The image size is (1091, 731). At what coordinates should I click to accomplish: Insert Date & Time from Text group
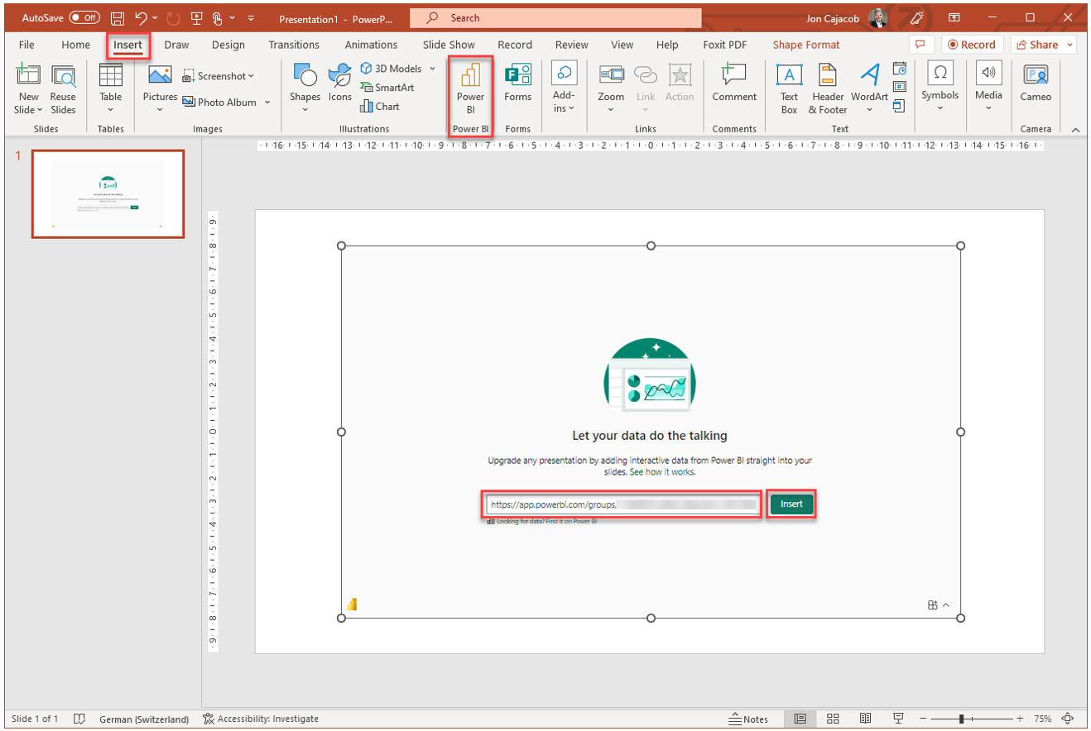coord(900,69)
